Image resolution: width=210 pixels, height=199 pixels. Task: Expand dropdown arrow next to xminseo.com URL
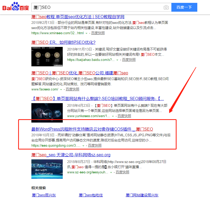(87, 33)
